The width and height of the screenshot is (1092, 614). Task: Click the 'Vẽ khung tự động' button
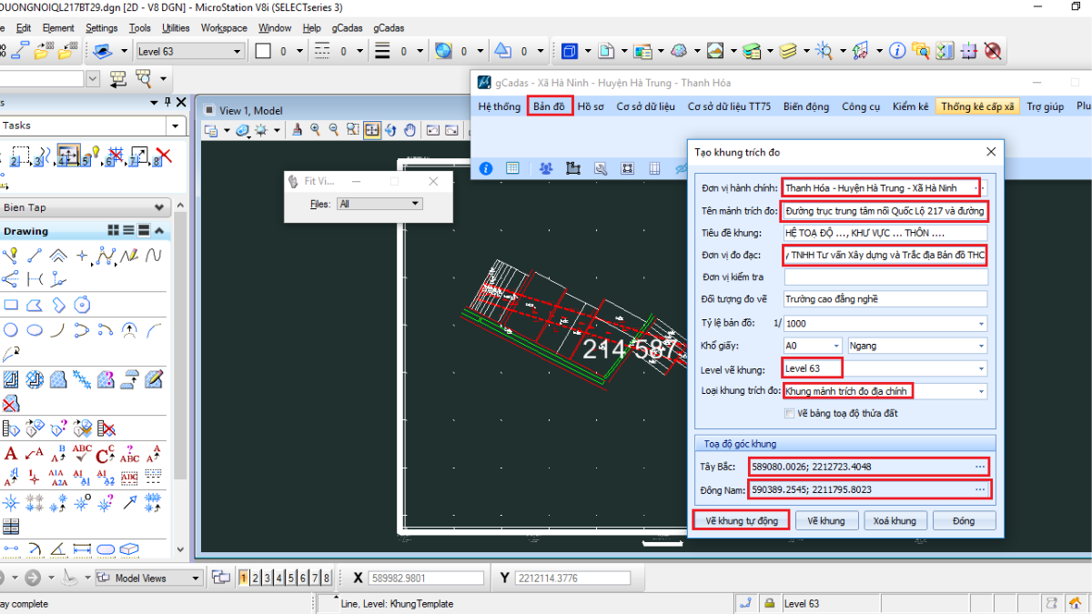click(x=742, y=521)
